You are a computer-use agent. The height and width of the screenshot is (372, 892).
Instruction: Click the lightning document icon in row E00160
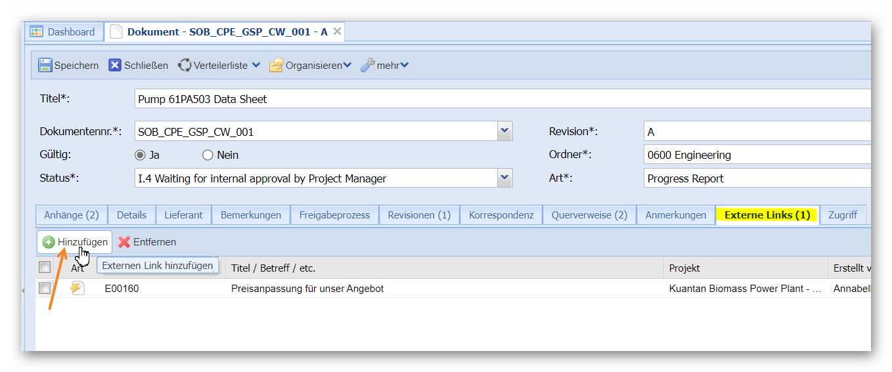pos(78,289)
